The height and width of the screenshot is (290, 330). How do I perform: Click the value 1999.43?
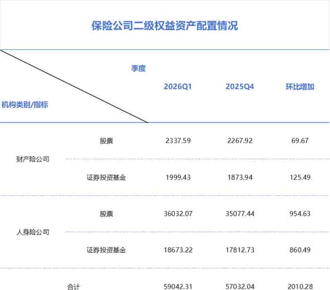coord(178,178)
